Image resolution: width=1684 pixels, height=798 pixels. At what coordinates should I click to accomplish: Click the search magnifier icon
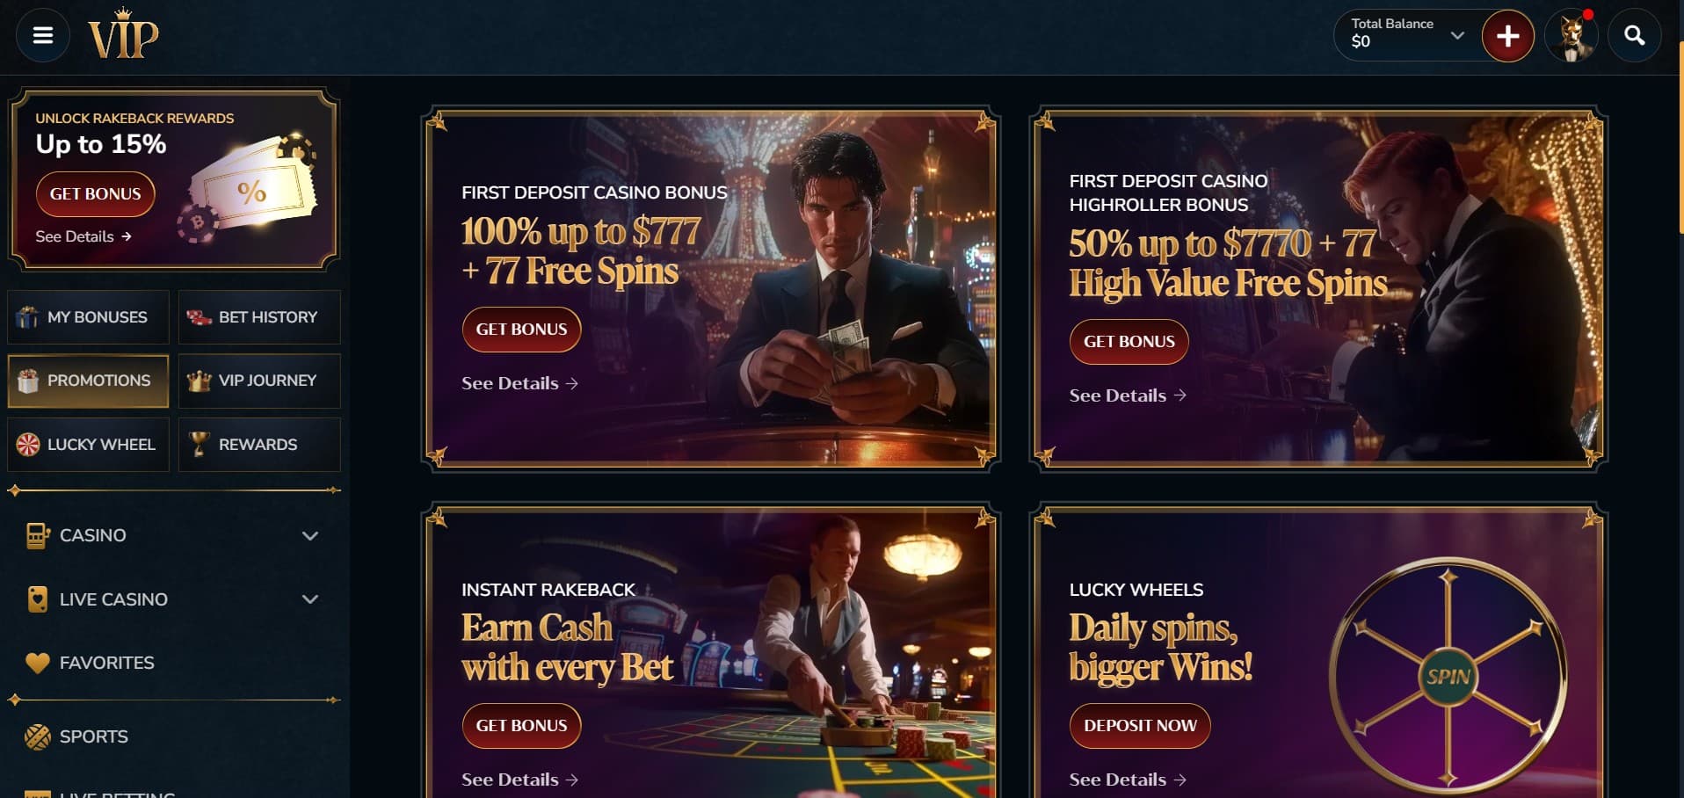[x=1634, y=35]
